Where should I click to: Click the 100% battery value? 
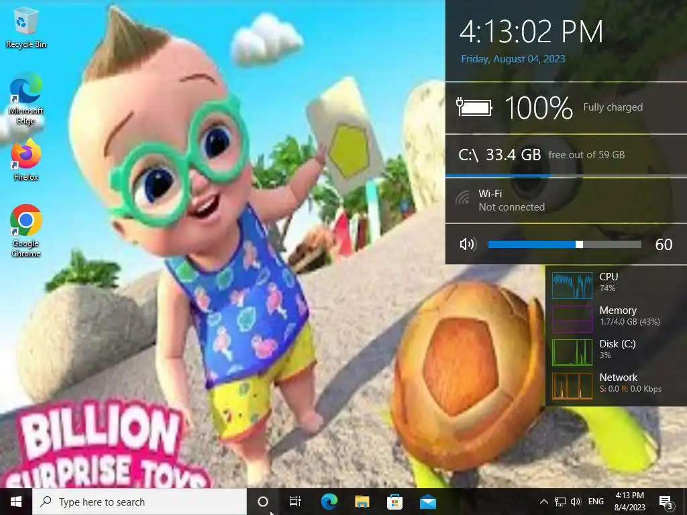[x=539, y=108]
